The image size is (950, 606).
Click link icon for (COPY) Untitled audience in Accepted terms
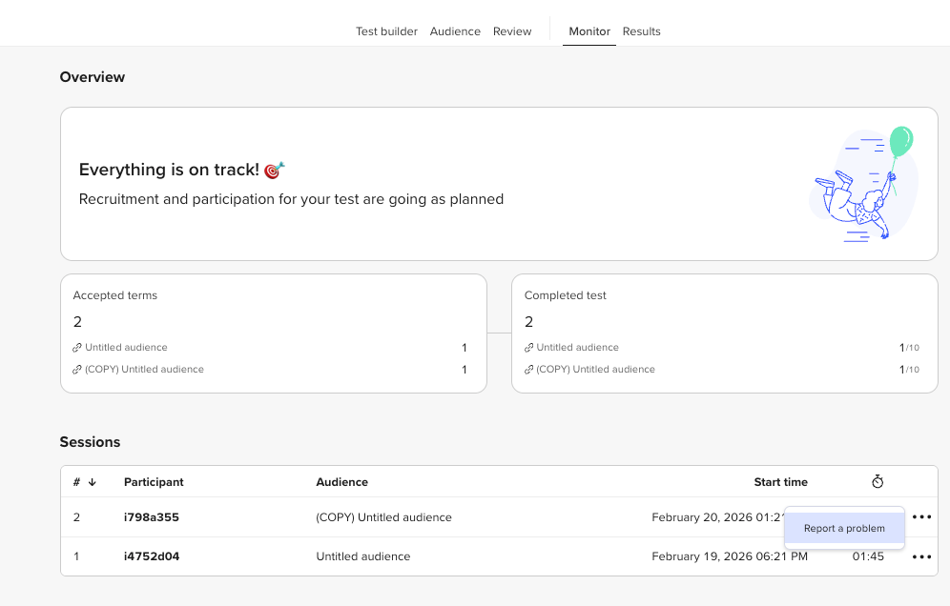point(77,370)
